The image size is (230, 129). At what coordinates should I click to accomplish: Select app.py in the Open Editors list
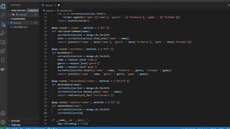pyautogui.click(x=23, y=15)
